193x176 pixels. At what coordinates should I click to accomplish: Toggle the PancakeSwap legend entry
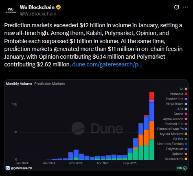[172, 129]
